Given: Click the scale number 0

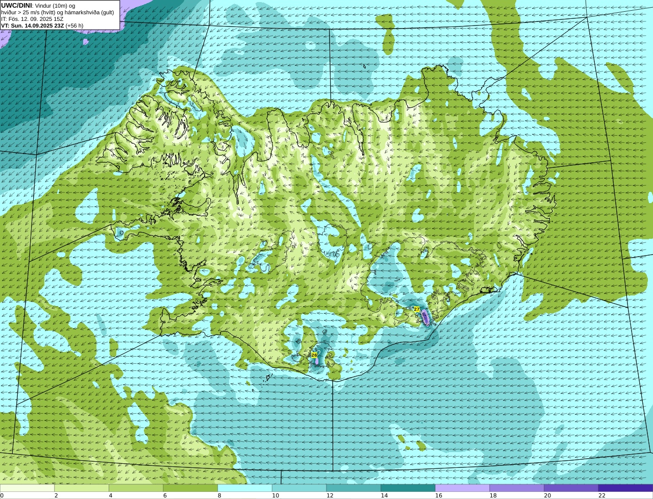Looking at the screenshot, I should (2, 495).
